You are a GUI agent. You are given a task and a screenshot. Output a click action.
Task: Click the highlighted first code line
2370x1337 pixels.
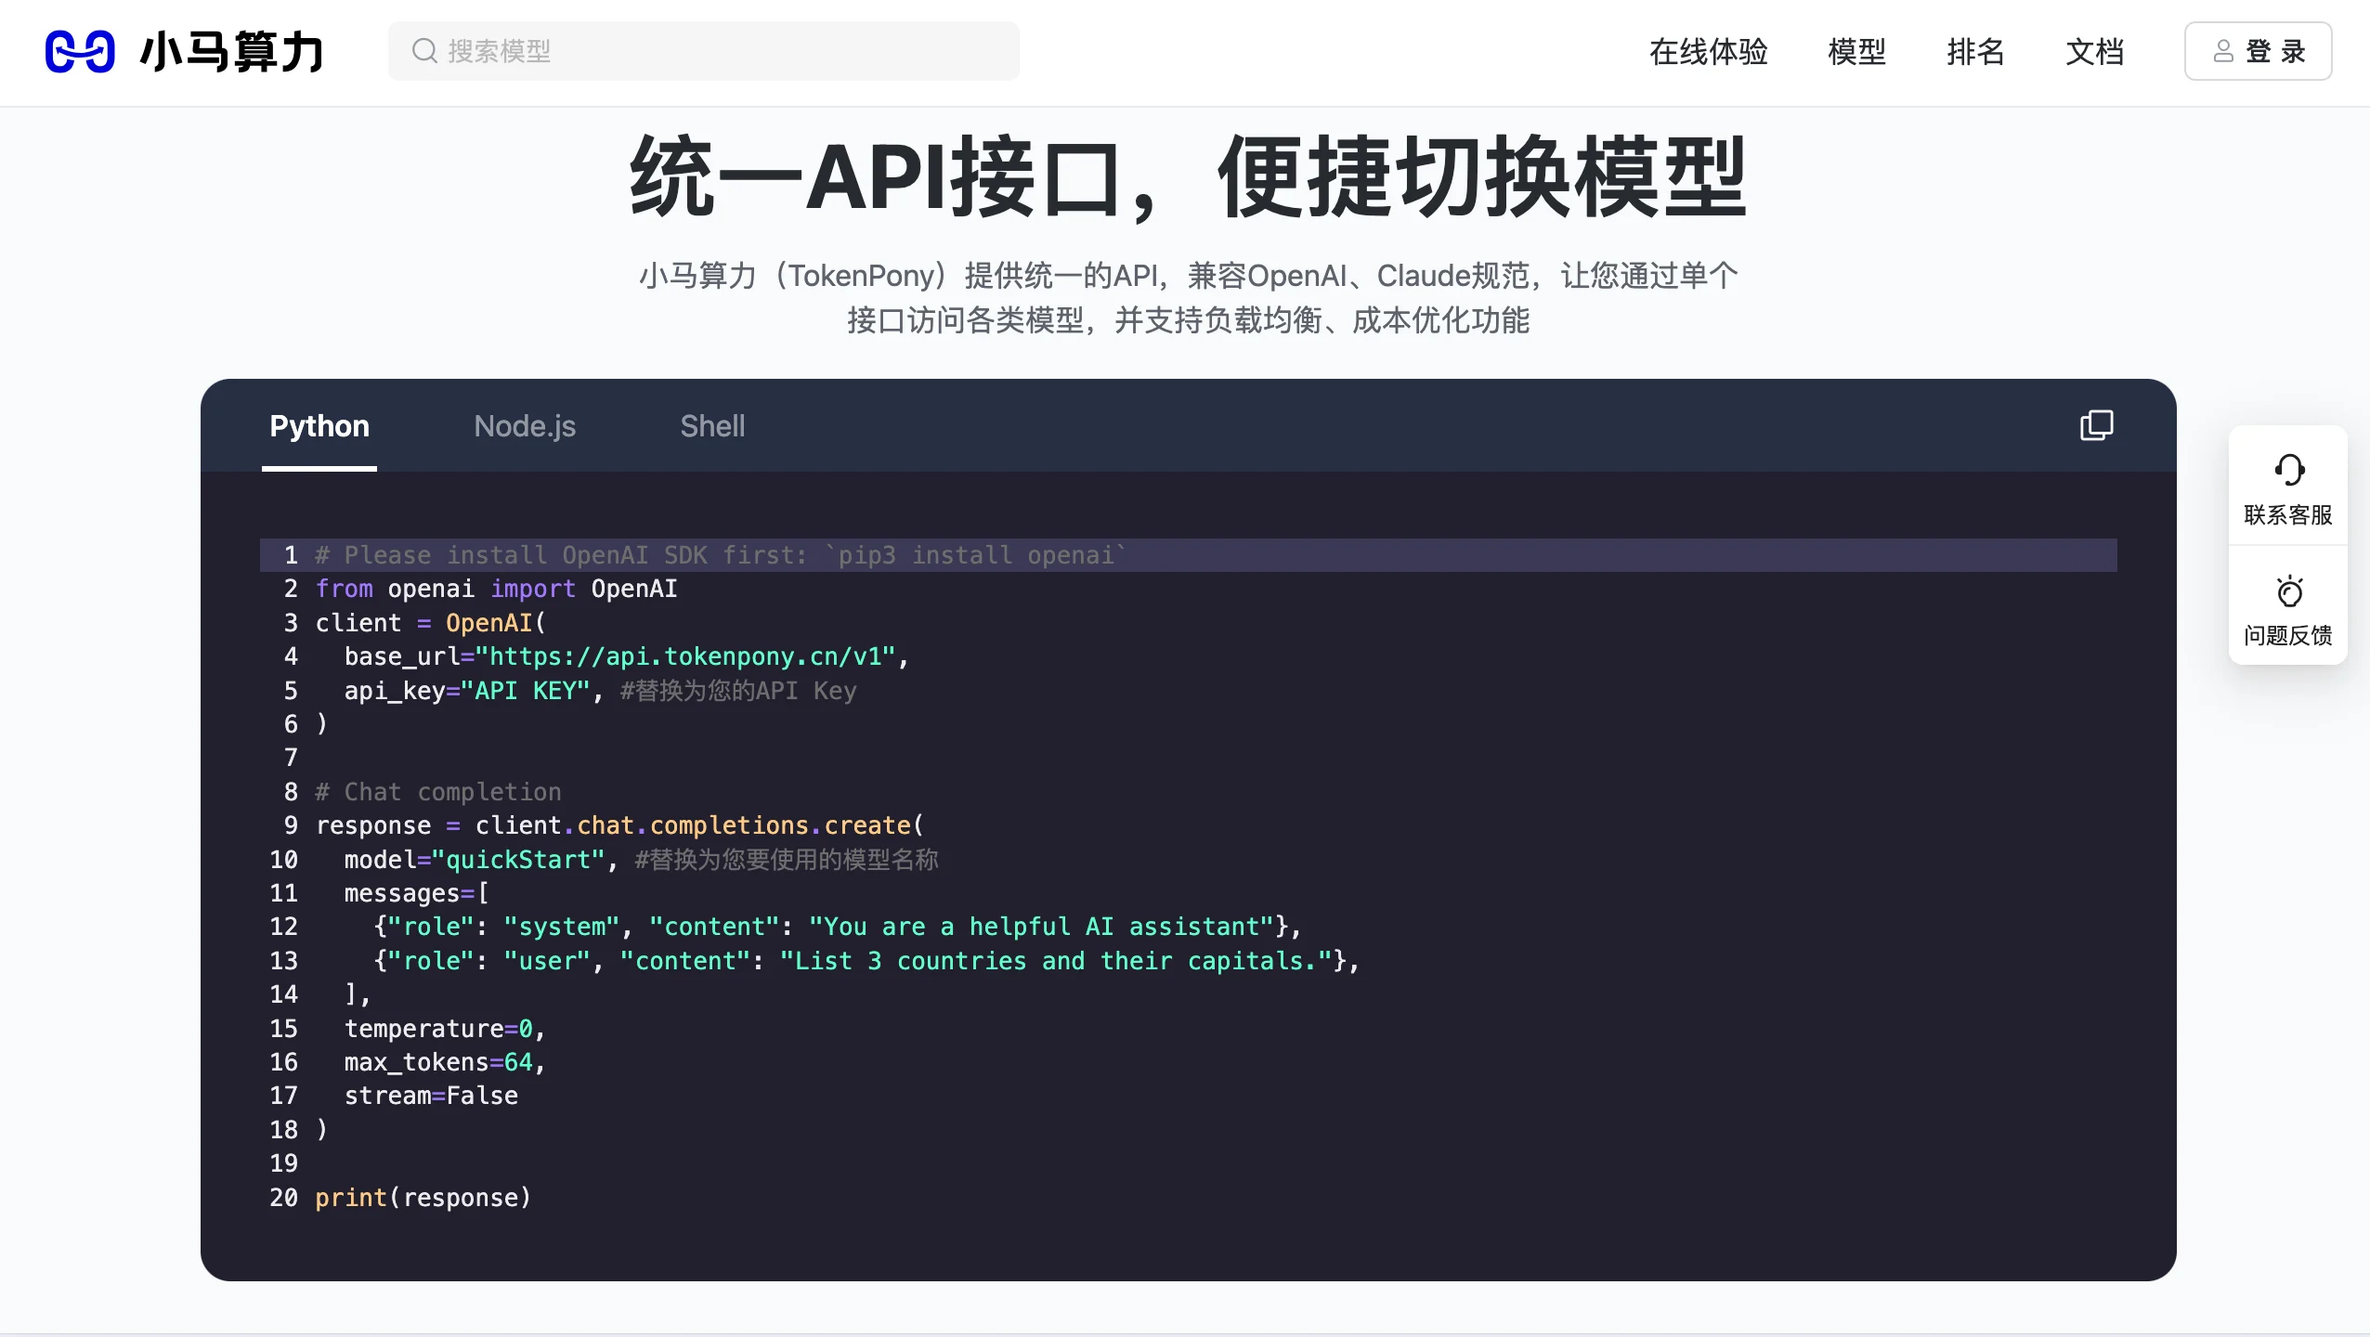click(715, 554)
